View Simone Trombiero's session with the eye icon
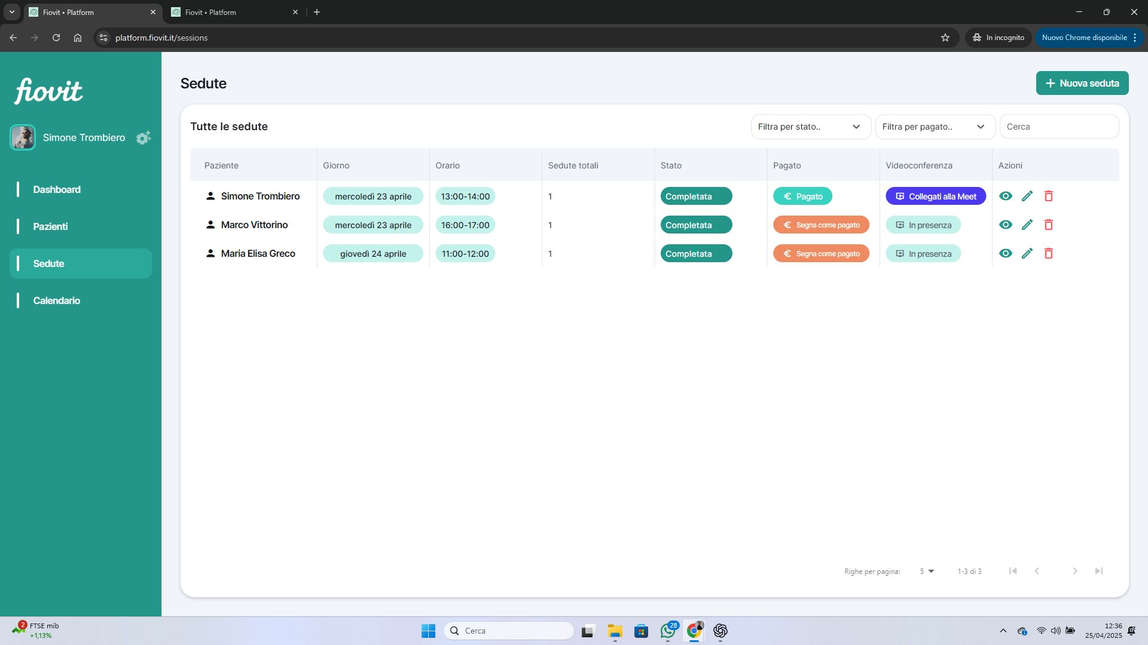The width and height of the screenshot is (1148, 645). coord(1006,196)
